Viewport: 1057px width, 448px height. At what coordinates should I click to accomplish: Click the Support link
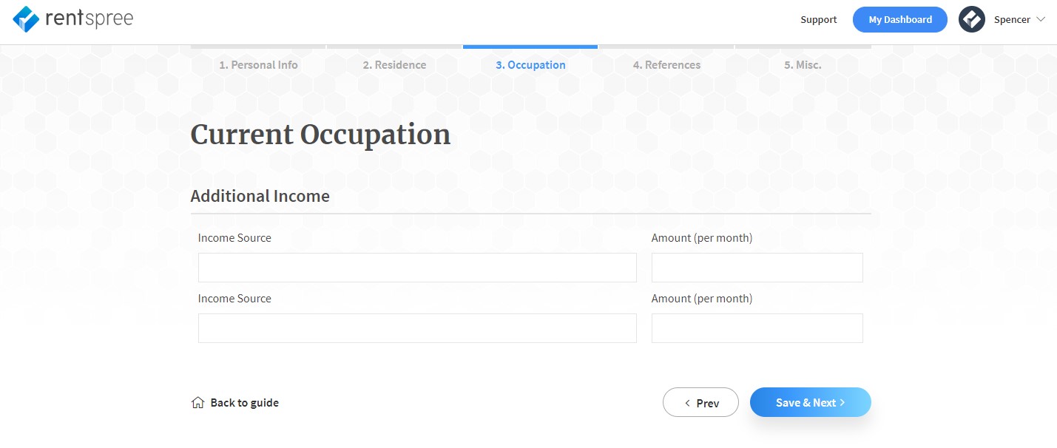tap(819, 20)
